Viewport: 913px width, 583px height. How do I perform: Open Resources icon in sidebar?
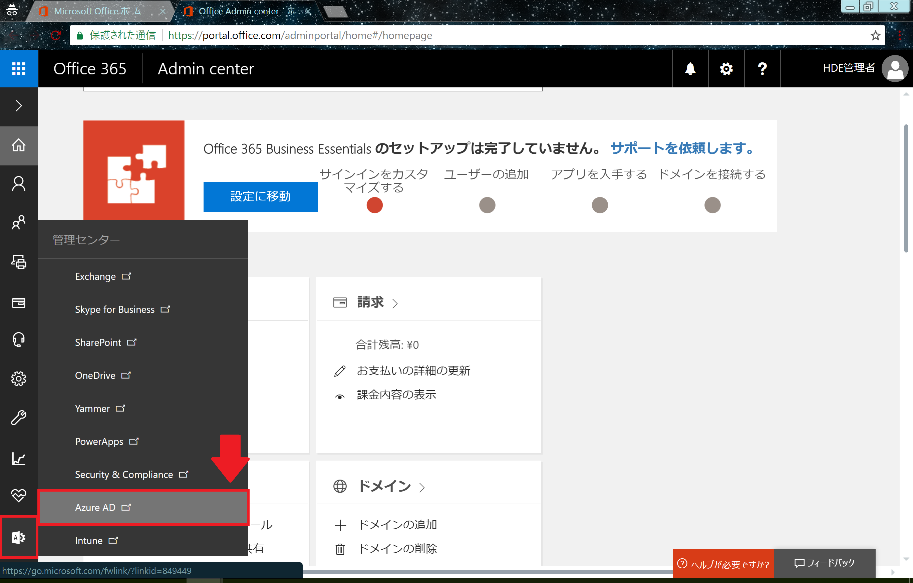(19, 262)
